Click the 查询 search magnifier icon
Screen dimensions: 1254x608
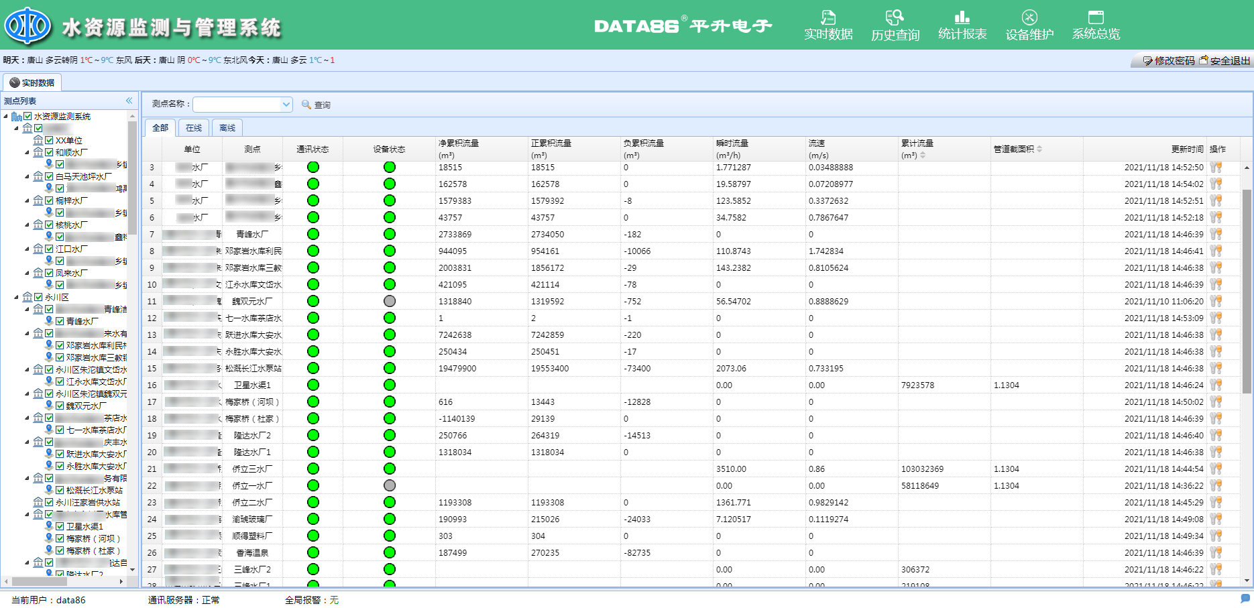point(306,105)
